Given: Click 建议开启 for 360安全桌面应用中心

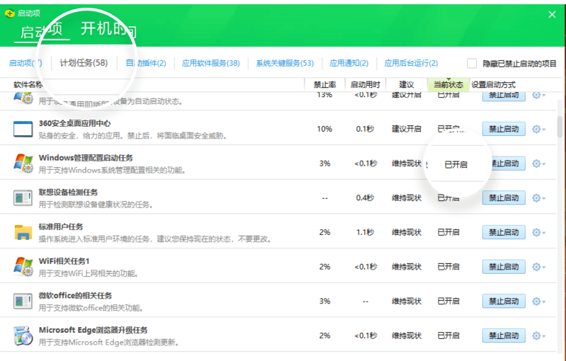Looking at the screenshot, I should click(406, 129).
